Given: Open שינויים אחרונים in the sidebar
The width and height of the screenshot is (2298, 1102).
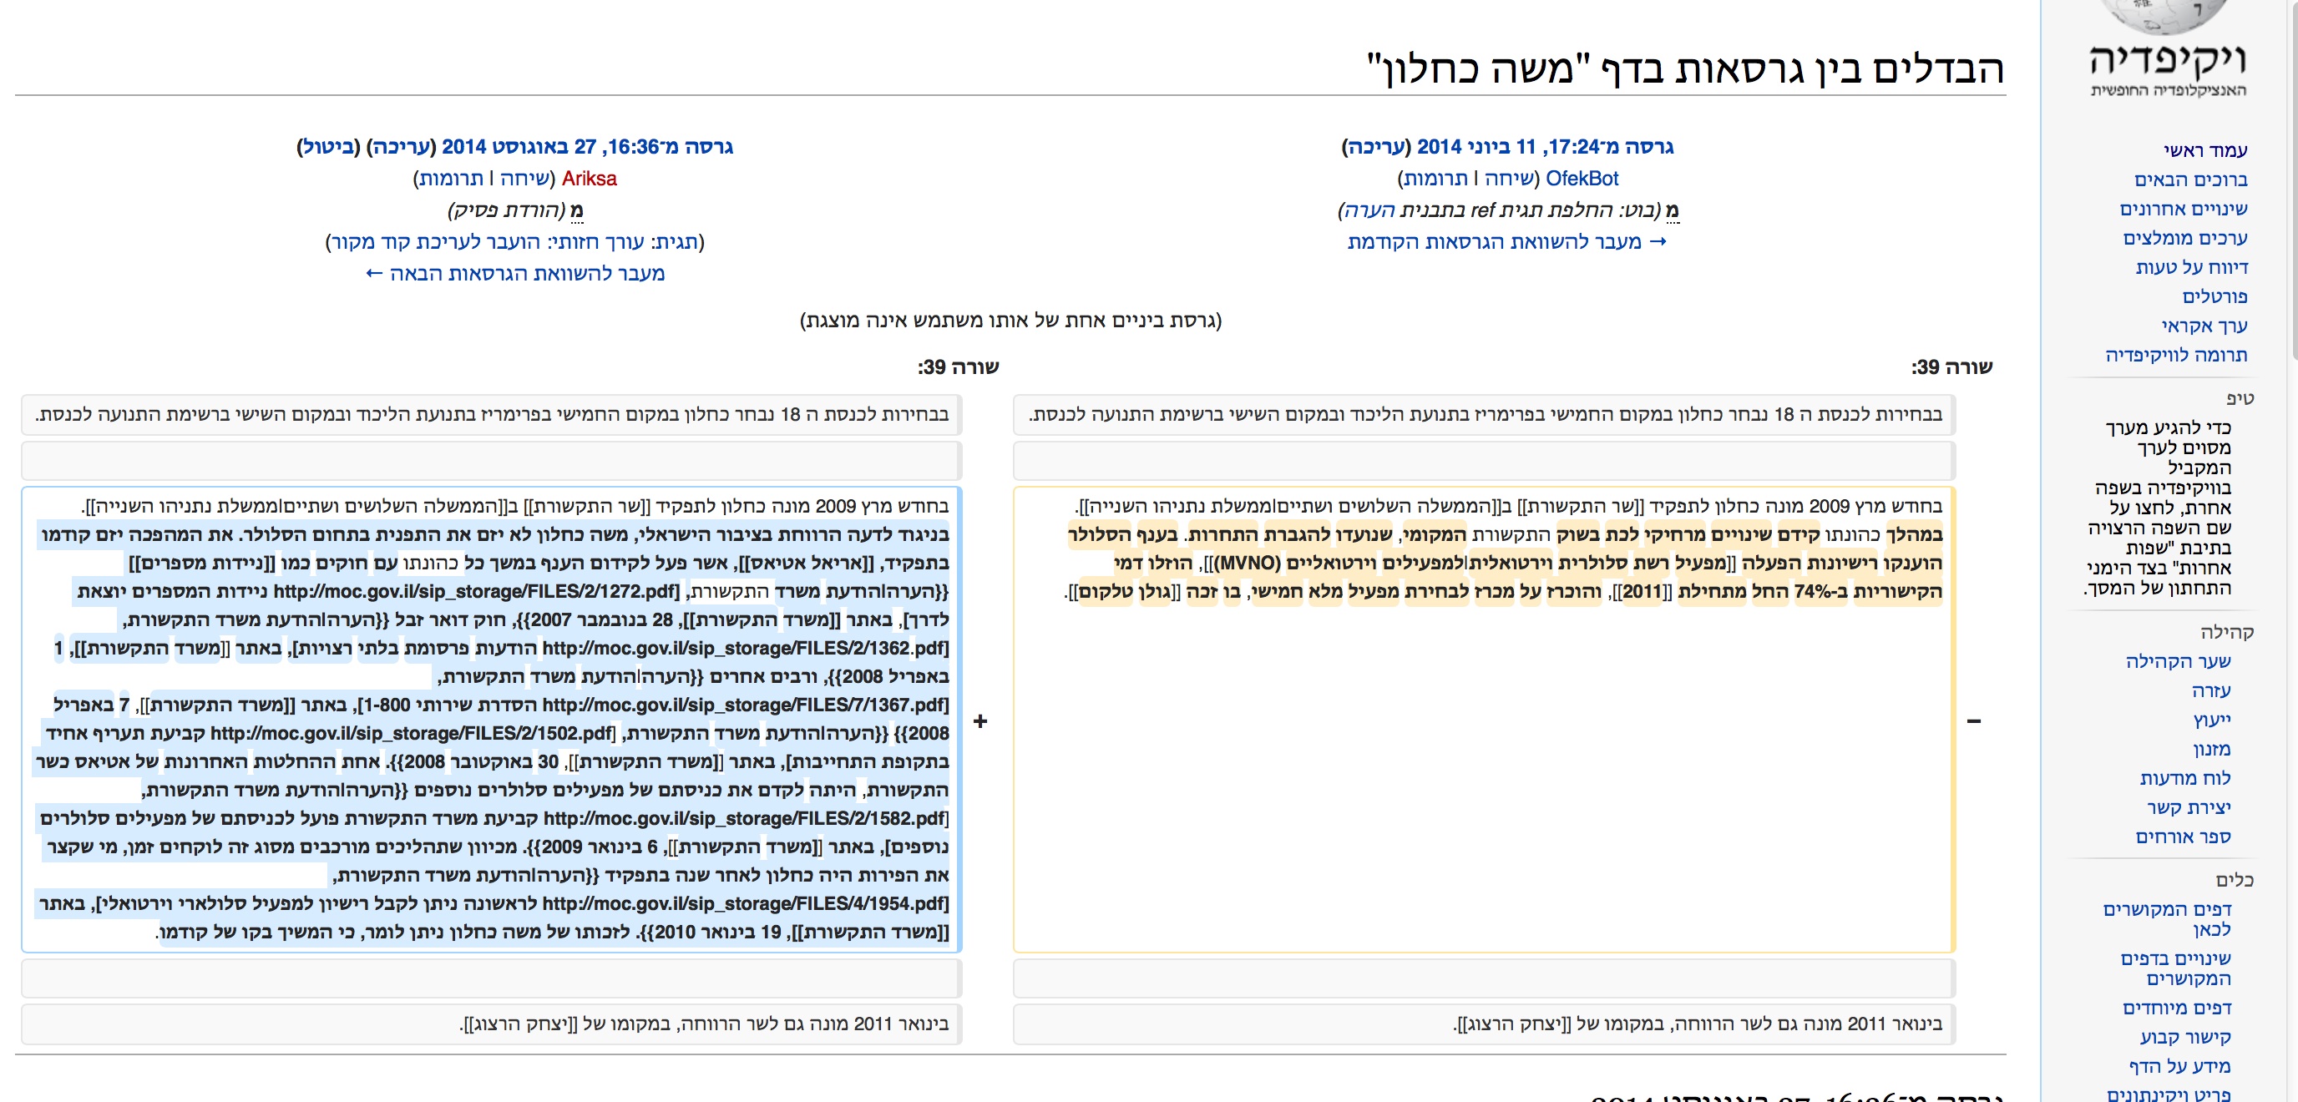Looking at the screenshot, I should coord(2183,209).
